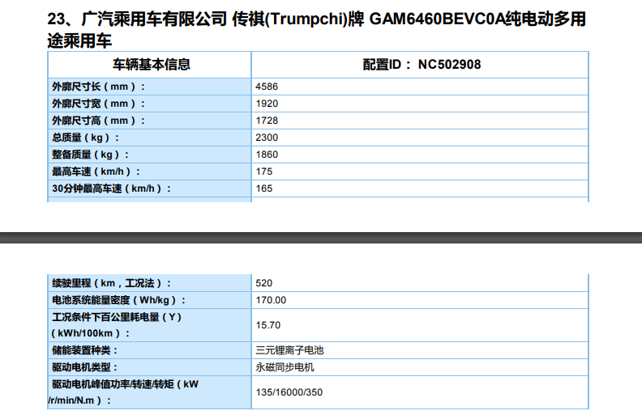The width and height of the screenshot is (642, 419).
Task: Click the length value 4586
Action: coord(267,87)
